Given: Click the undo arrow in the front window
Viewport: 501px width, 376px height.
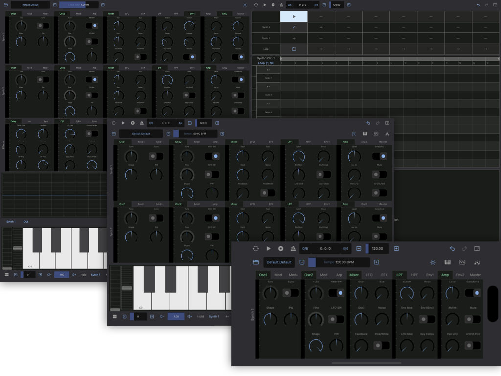Looking at the screenshot, I should tap(452, 249).
